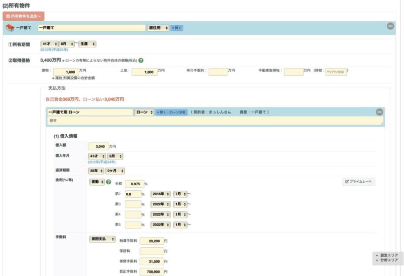Click the プライムレート link button

pyautogui.click(x=359, y=182)
